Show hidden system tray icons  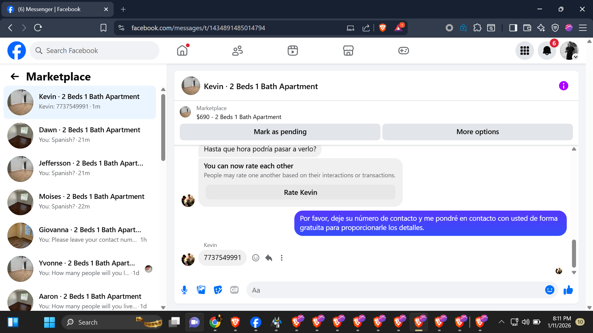502,322
